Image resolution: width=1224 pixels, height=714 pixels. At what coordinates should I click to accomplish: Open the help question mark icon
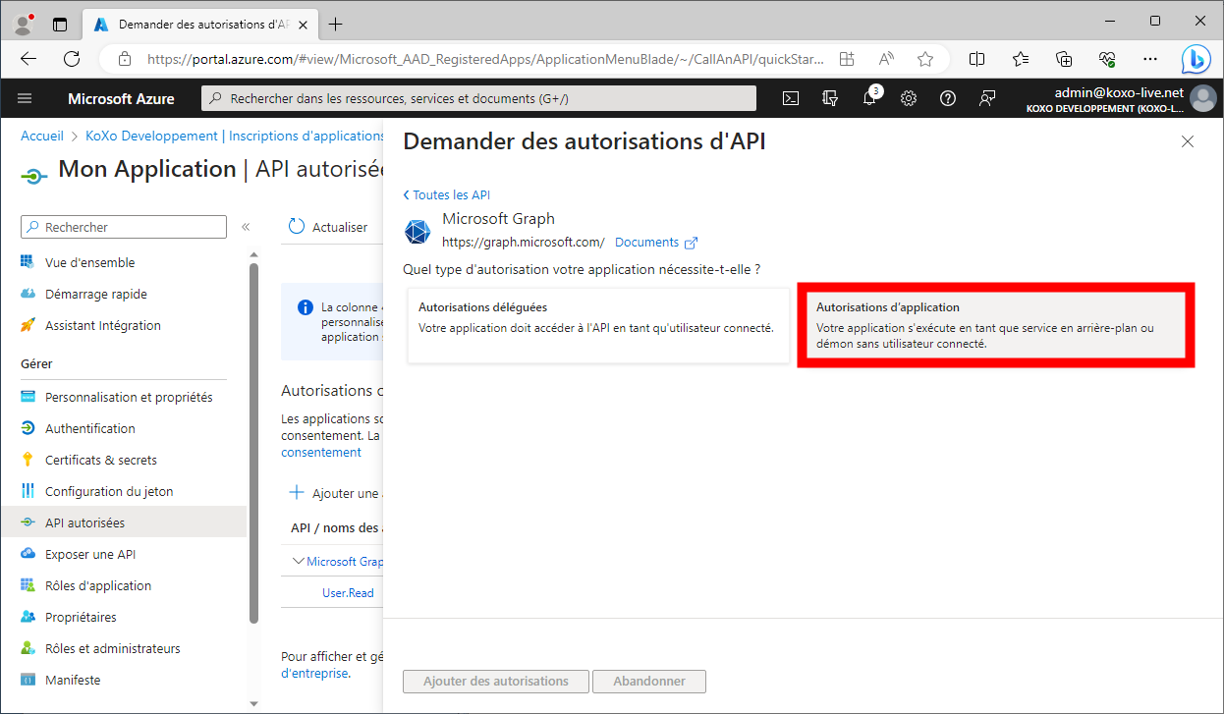tap(948, 98)
